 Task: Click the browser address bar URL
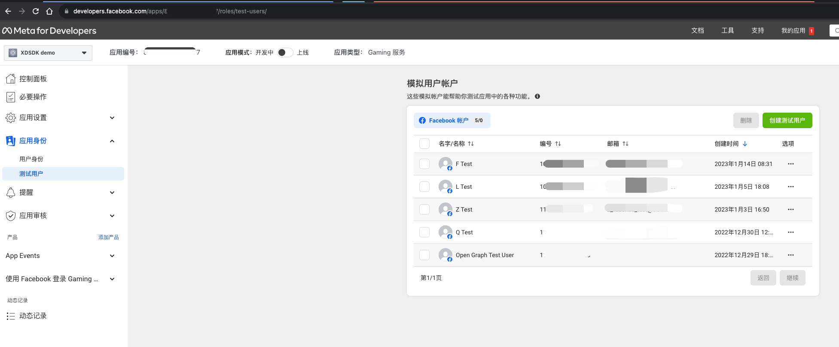[170, 11]
